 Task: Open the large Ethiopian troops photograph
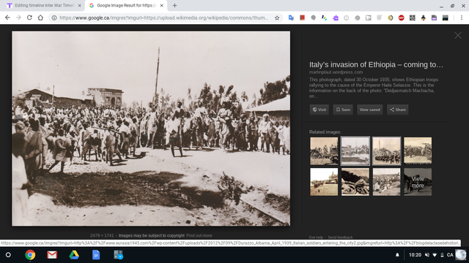pos(151,129)
